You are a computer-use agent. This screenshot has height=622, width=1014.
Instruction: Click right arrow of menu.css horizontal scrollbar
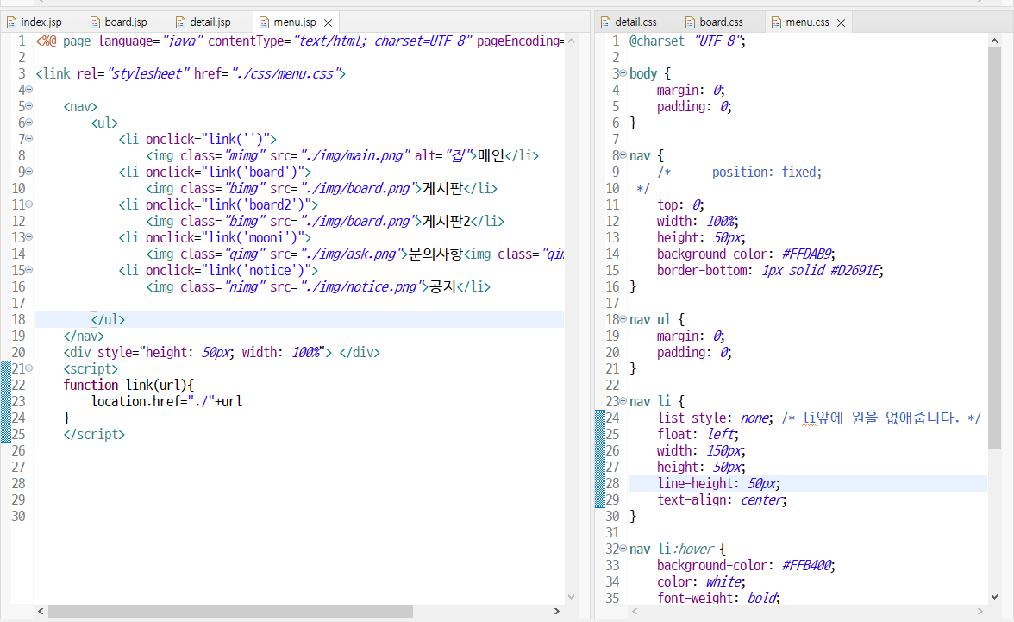click(x=980, y=611)
